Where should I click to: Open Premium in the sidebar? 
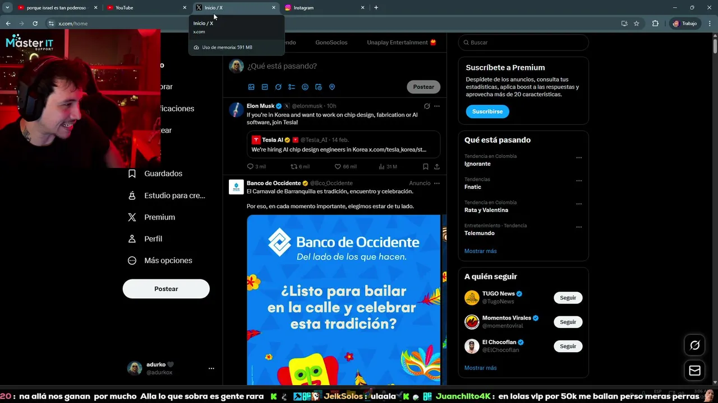[x=152, y=217]
